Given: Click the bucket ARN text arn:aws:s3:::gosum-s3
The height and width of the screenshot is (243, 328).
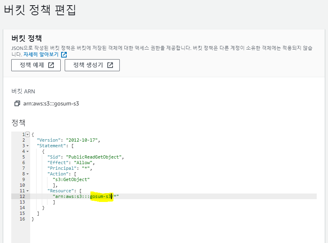Looking at the screenshot, I should click(x=51, y=104).
